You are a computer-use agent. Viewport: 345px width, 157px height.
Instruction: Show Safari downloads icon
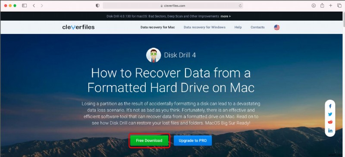314,6
